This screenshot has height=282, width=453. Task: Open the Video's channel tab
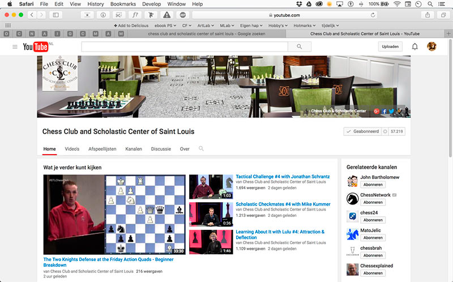[72, 149]
